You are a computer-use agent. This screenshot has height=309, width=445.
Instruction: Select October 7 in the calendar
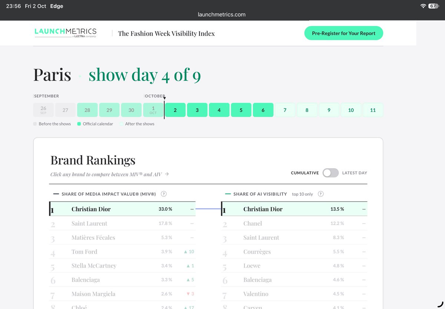[x=285, y=110]
